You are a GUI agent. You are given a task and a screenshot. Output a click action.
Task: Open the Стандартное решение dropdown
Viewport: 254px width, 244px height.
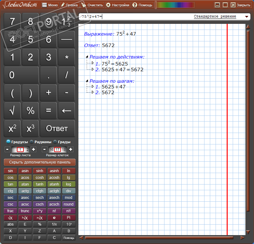point(247,17)
